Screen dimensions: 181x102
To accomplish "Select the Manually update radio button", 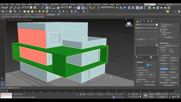I will click(161, 35).
